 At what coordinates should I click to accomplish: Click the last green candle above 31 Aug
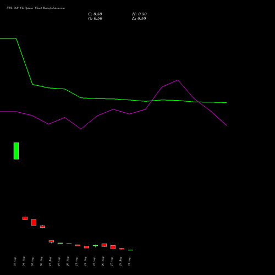pyautogui.click(x=130, y=250)
